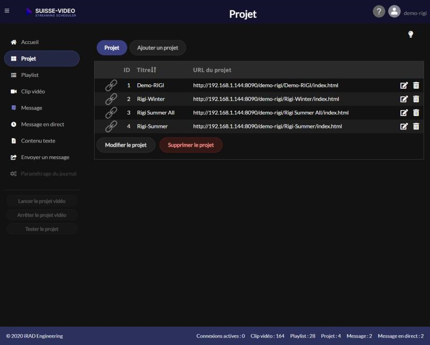Viewport: 430px width, 345px height.
Task: Select the Rigi-Summer title cell
Action: [152, 126]
